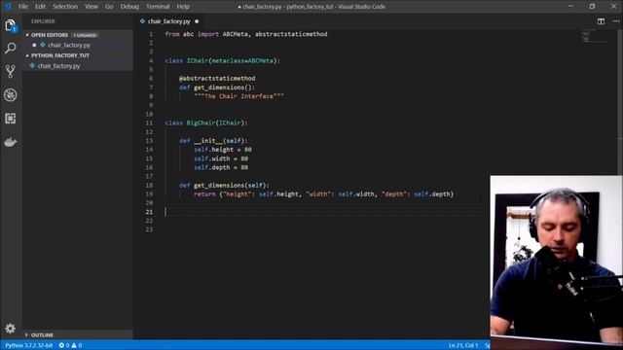Open the Debug view icon
The height and width of the screenshot is (350, 623).
pos(11,95)
